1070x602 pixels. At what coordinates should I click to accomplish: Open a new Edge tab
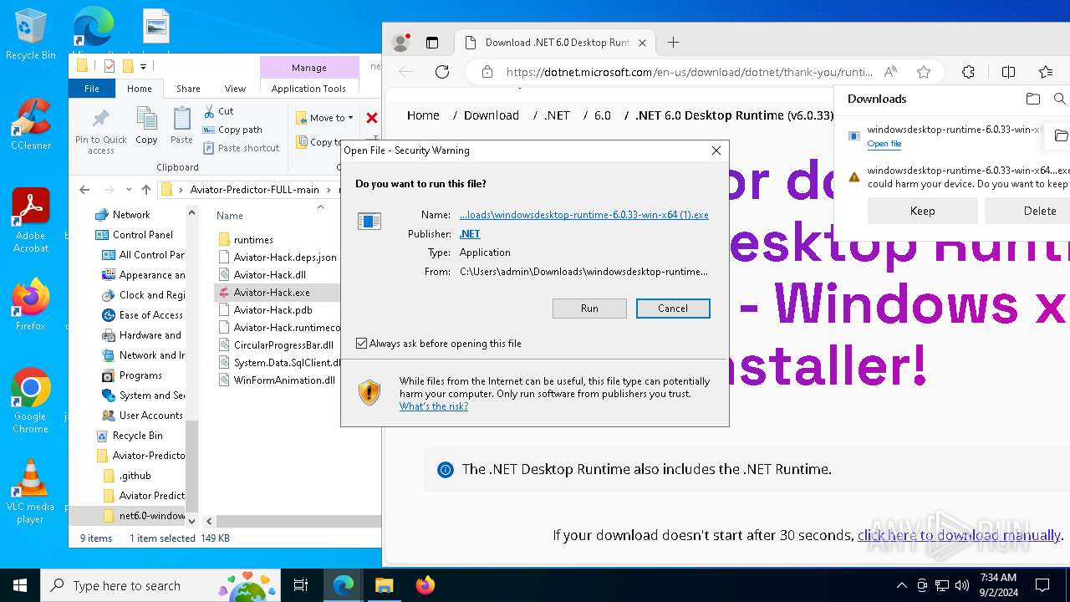click(673, 43)
